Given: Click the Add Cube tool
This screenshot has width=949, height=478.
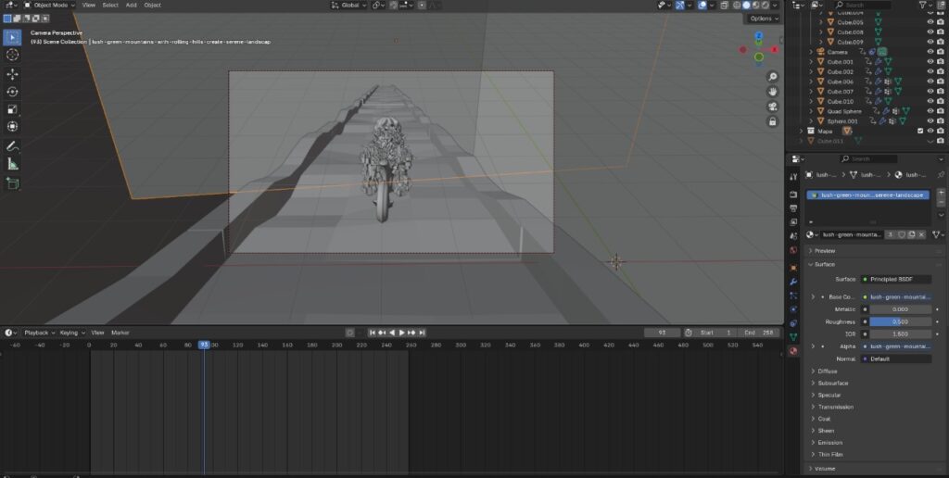Looking at the screenshot, I should point(13,183).
